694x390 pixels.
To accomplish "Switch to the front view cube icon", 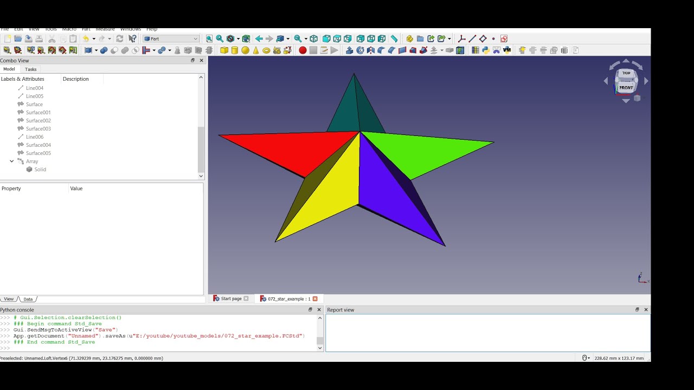I will click(x=326, y=38).
